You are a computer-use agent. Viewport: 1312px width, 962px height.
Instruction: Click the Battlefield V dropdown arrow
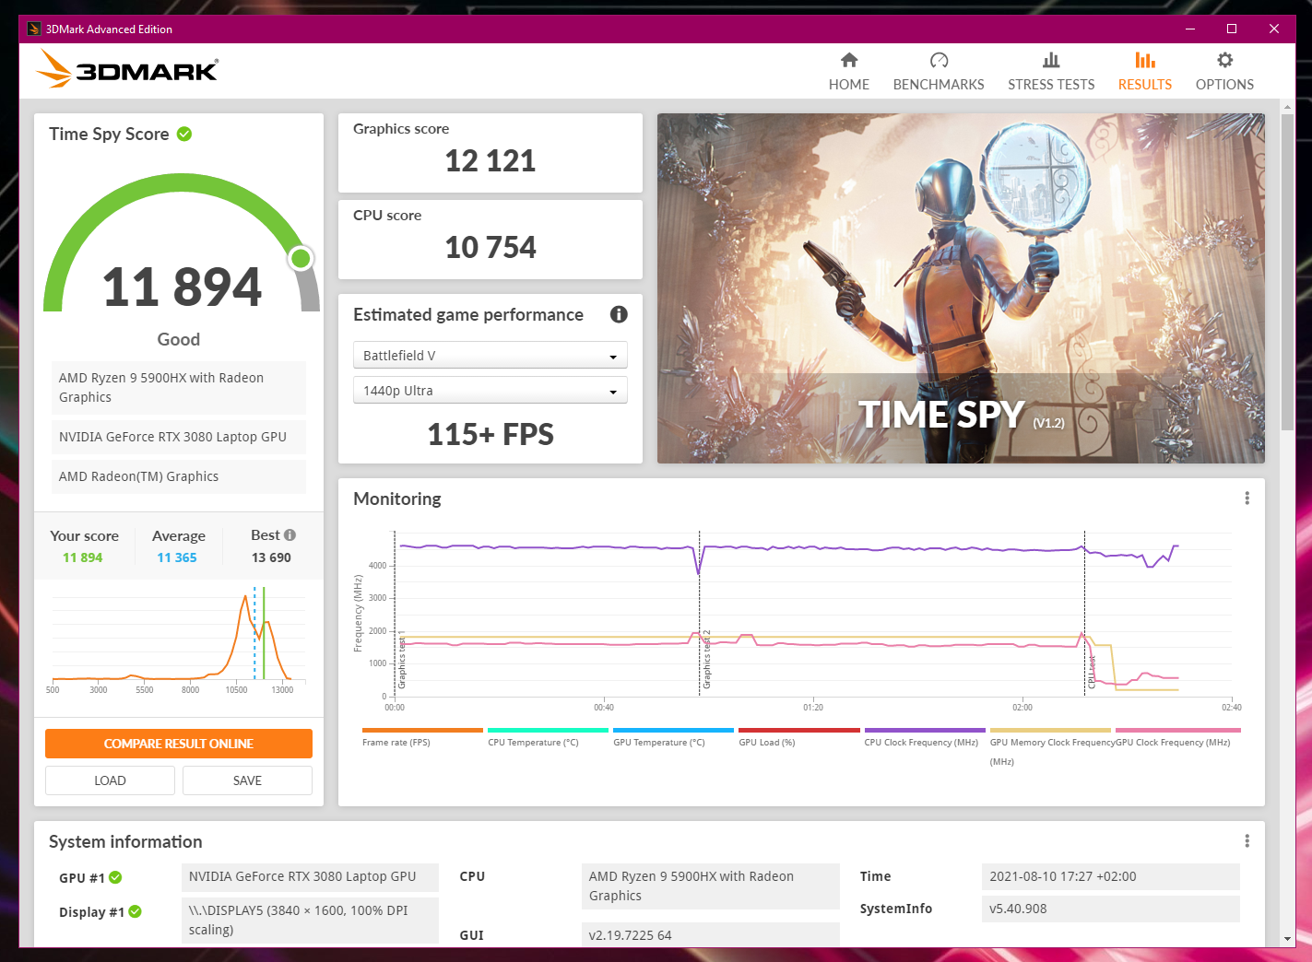pos(613,357)
